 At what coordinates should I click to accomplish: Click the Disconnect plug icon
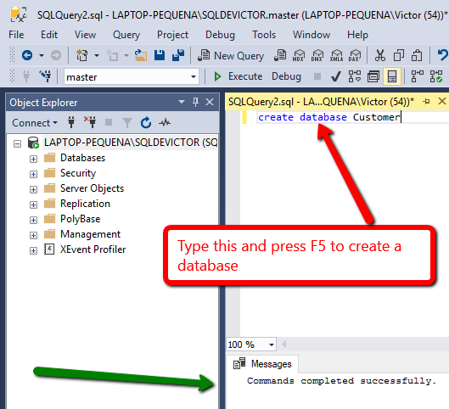[x=90, y=122]
